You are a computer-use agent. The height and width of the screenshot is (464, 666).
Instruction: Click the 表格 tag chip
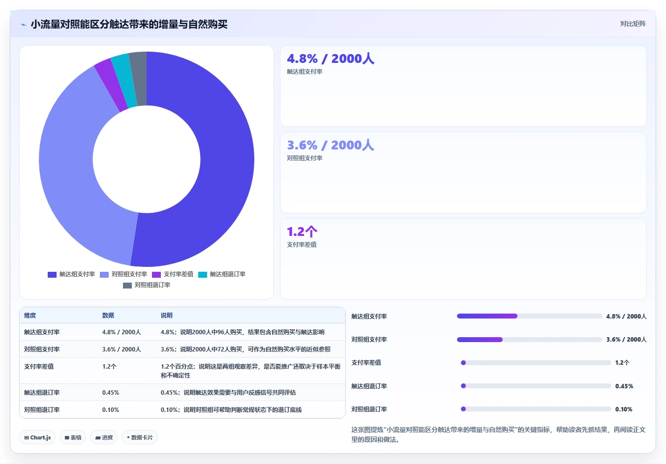click(73, 437)
